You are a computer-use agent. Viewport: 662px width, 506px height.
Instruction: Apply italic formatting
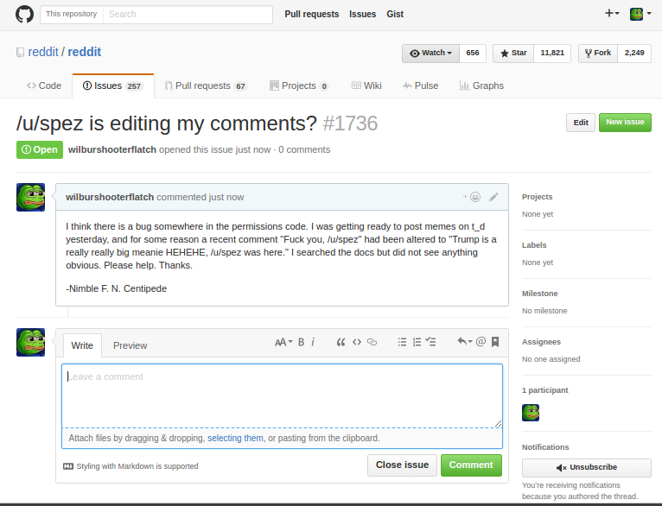click(x=313, y=342)
